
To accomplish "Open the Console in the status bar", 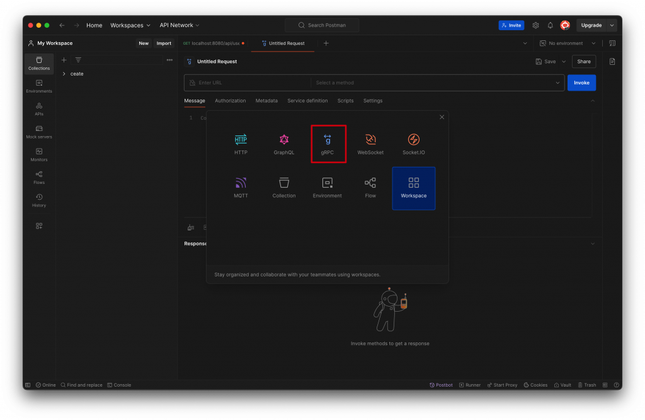I will click(119, 385).
